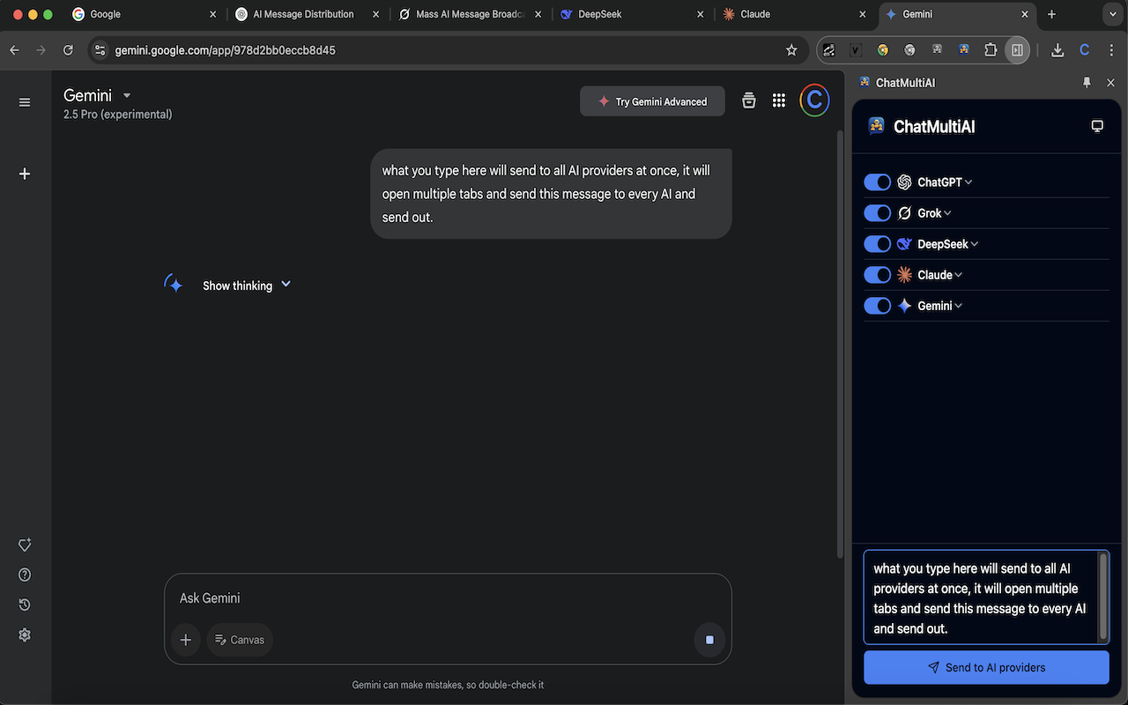Disable the DeepSeek provider toggle
This screenshot has width=1128, height=705.
pyautogui.click(x=877, y=243)
